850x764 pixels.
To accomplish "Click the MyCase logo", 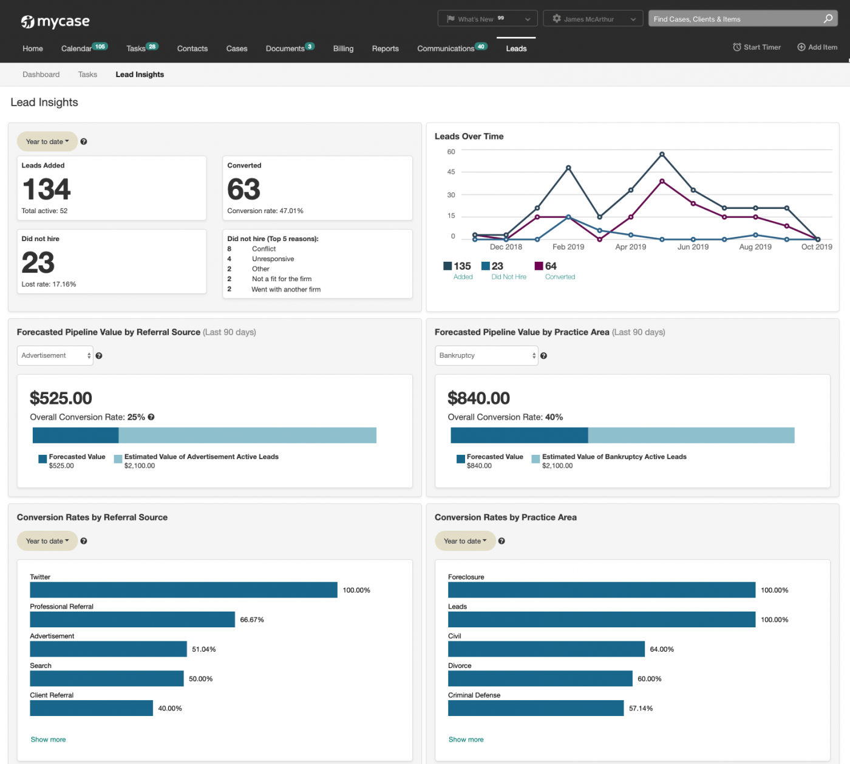I will pos(55,21).
